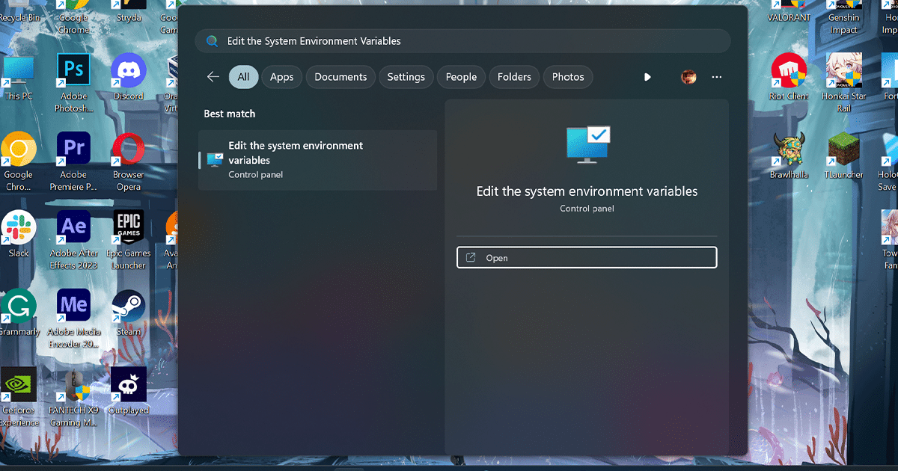Filter results by Settings

(406, 77)
